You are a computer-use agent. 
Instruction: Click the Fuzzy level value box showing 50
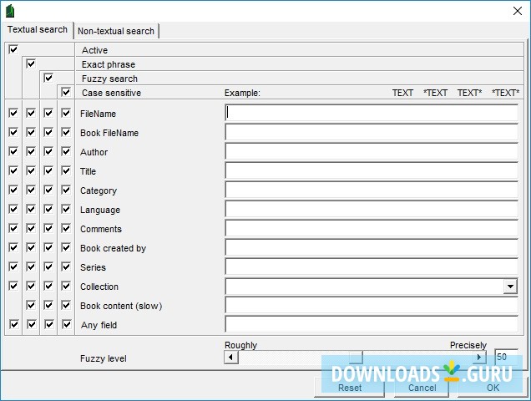tap(506, 357)
